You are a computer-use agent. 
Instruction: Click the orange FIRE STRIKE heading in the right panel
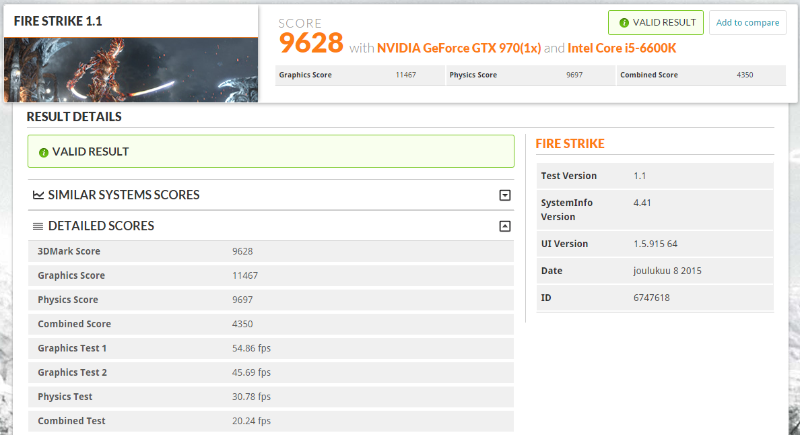point(570,143)
